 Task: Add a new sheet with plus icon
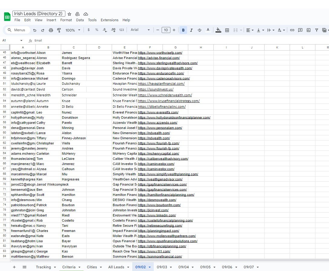[14, 267]
